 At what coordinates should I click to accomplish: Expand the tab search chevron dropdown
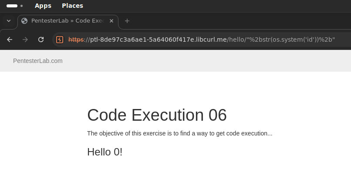(x=9, y=21)
